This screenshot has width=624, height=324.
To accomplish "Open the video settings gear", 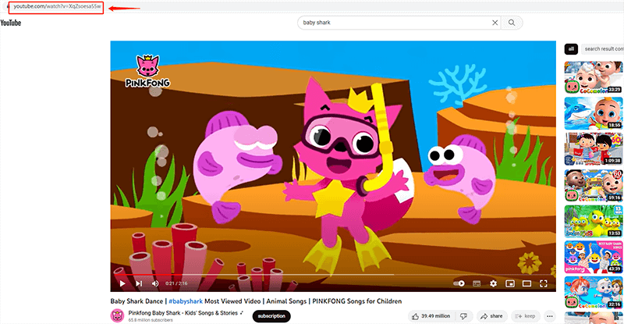I will pos(493,283).
